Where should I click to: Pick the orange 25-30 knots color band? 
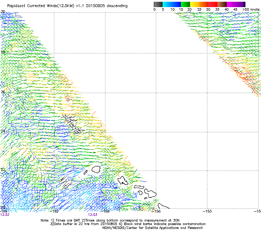[204, 4]
